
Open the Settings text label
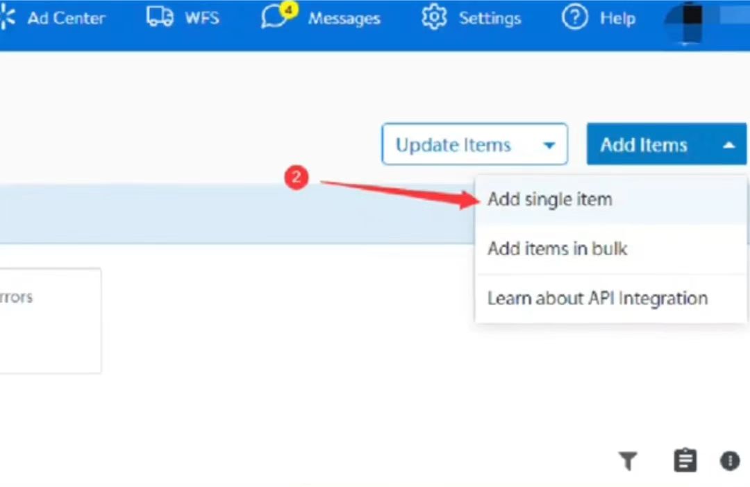[x=490, y=18]
